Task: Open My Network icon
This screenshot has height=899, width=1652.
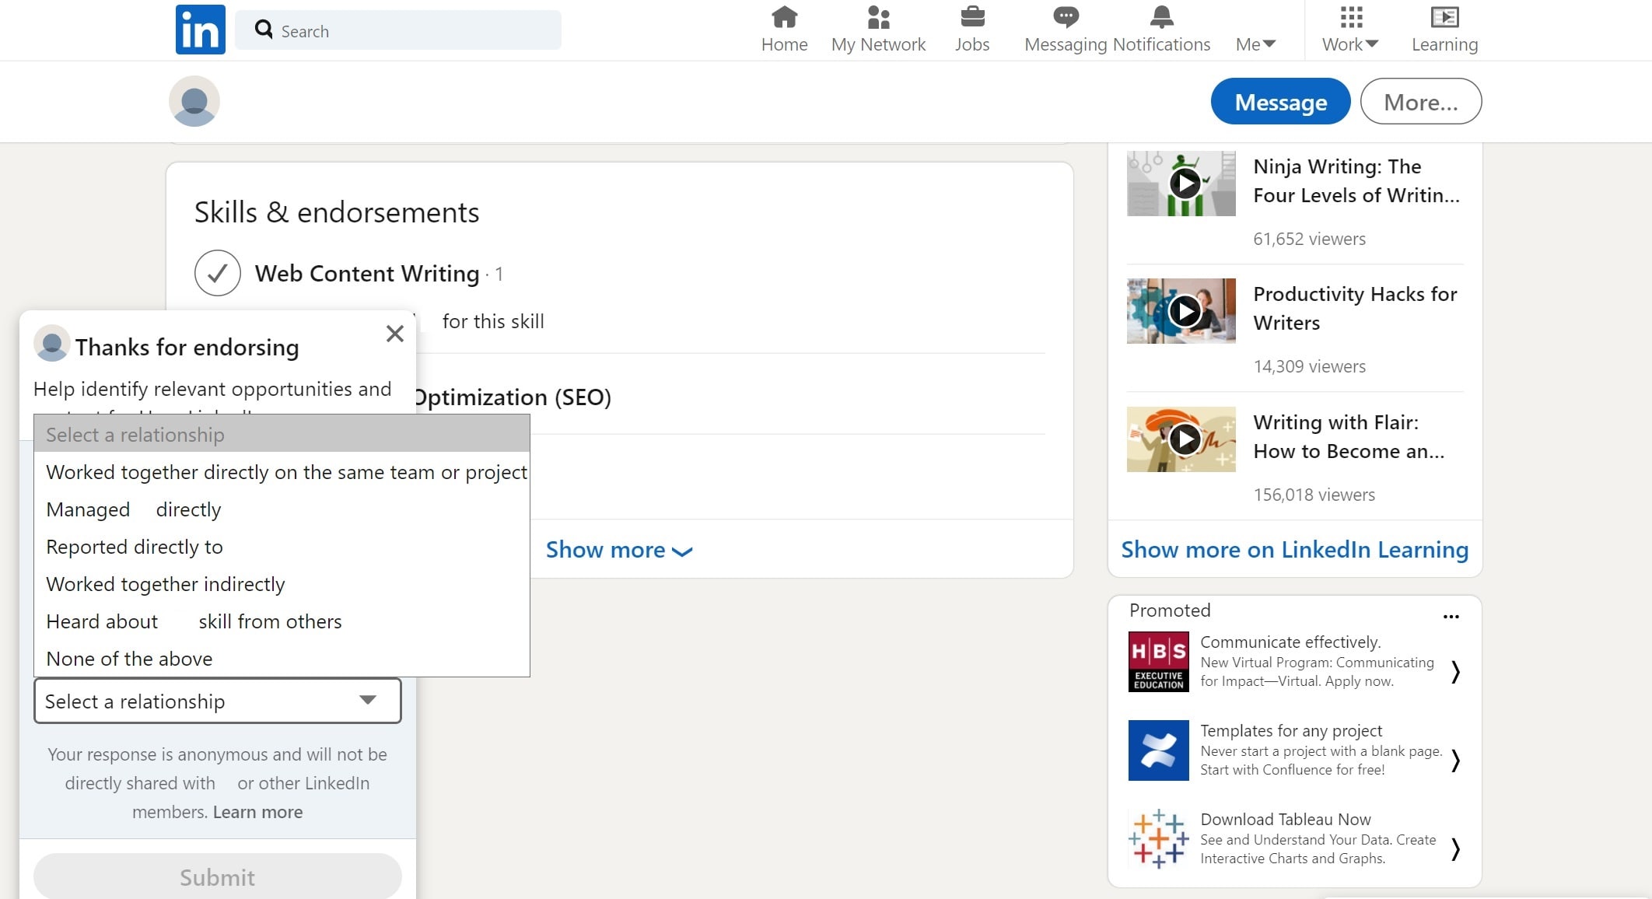Action: pyautogui.click(x=878, y=17)
